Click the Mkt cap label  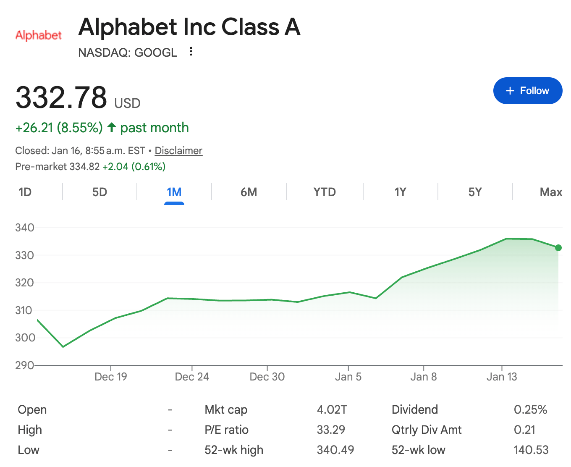226,409
